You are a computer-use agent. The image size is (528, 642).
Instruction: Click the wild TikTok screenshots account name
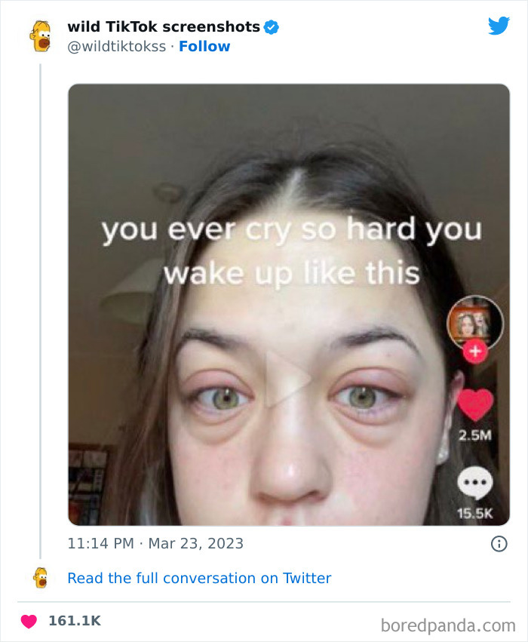[164, 26]
